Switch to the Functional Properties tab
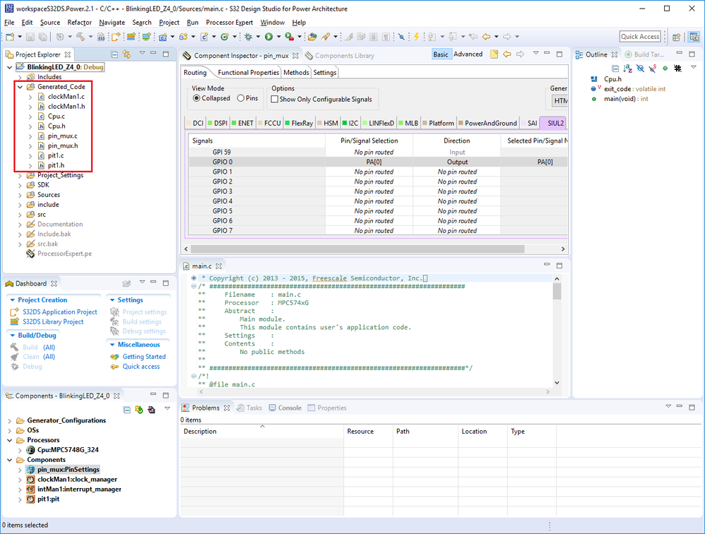Viewport: 705px width, 534px height. click(248, 73)
